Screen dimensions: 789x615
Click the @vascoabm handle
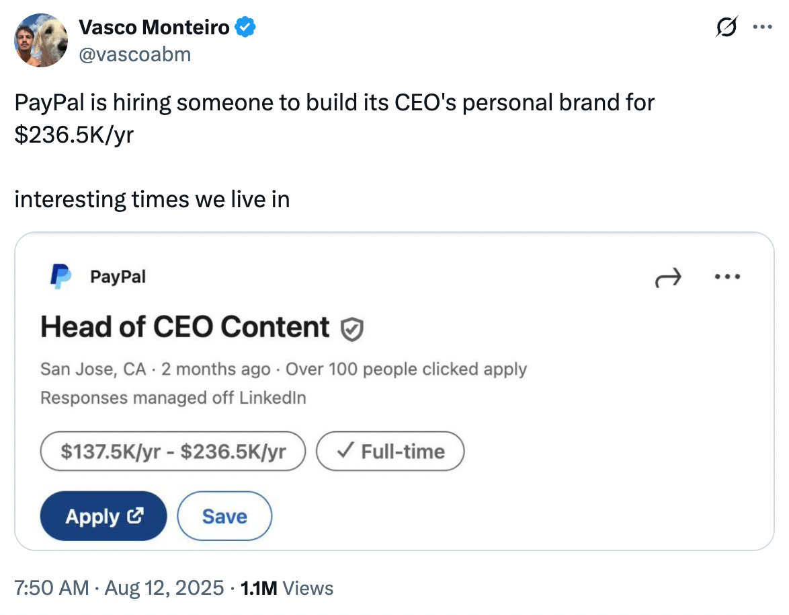[x=134, y=54]
